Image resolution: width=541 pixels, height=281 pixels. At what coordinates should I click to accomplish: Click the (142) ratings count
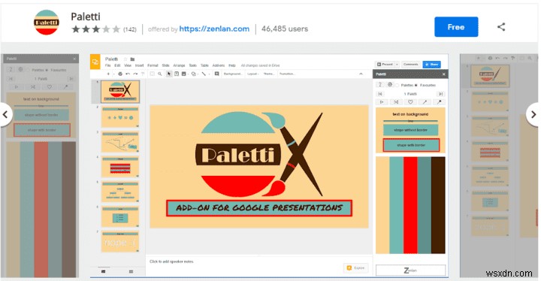click(130, 30)
